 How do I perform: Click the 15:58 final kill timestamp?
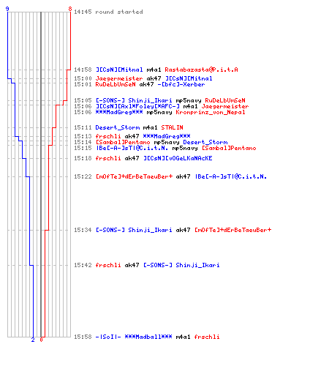[83, 337]
